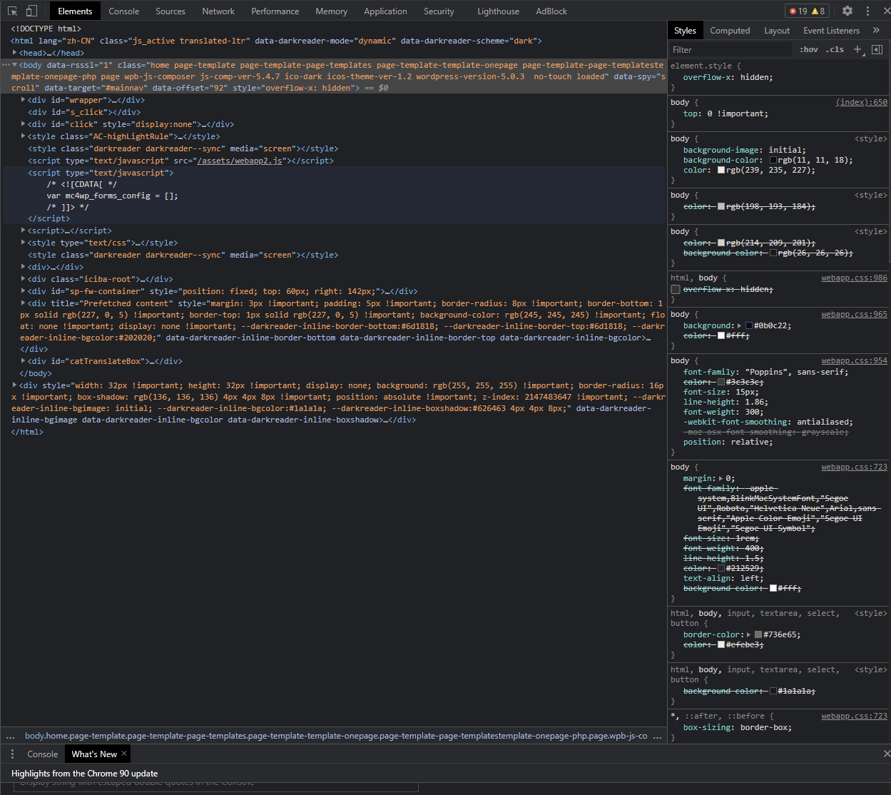
Task: Click the body breadcrumb at the bottom
Action: 336,736
